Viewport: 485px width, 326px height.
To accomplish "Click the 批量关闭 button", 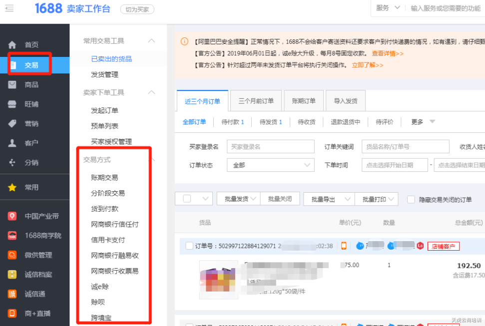I will [280, 199].
